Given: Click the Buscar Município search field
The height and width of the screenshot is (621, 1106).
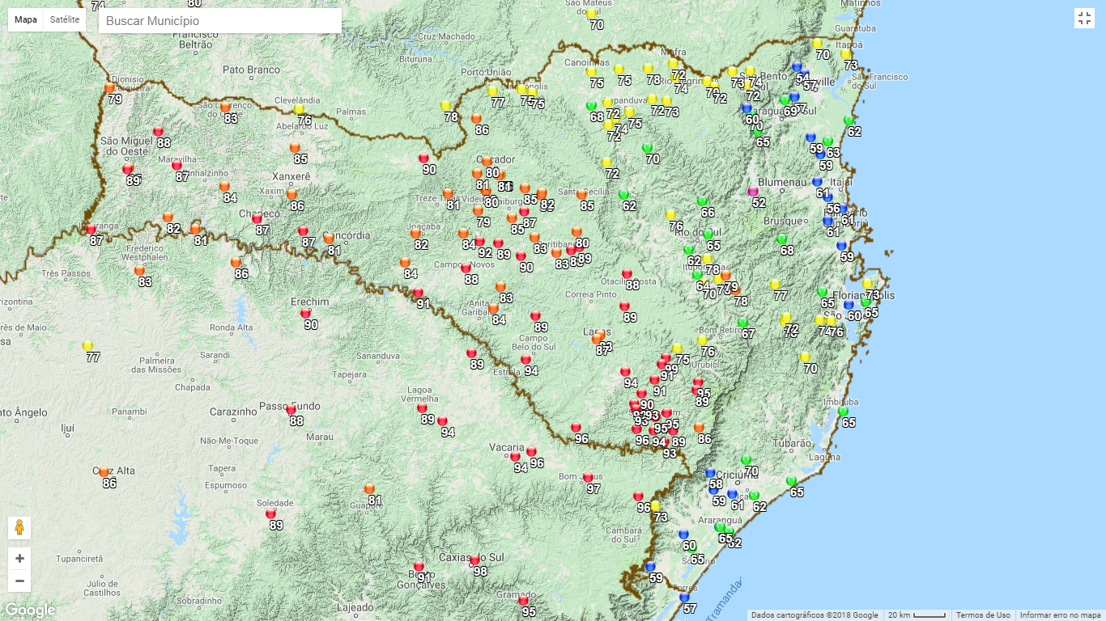Looking at the screenshot, I should pyautogui.click(x=219, y=21).
